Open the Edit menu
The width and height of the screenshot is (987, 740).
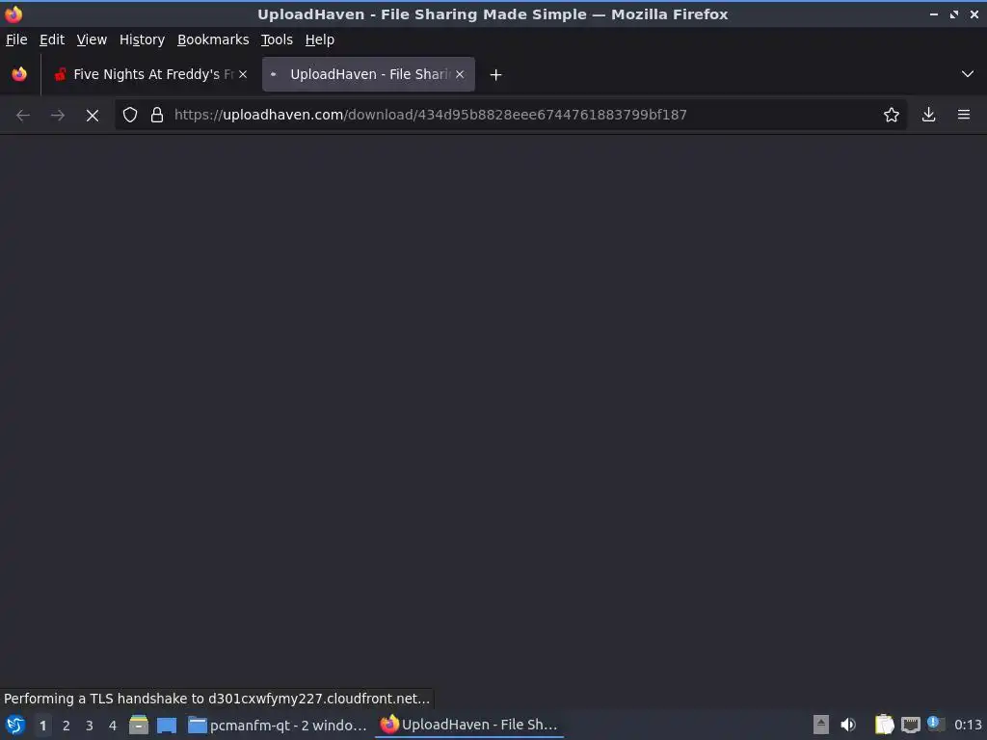(52, 40)
